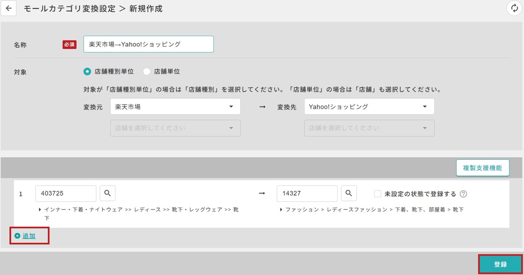Open destination 店舗を選択してください dropdown

[369, 128]
